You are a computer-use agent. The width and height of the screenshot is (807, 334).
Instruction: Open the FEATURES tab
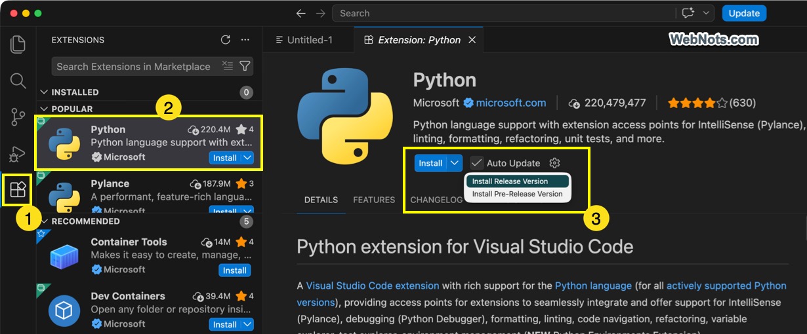[x=374, y=200]
